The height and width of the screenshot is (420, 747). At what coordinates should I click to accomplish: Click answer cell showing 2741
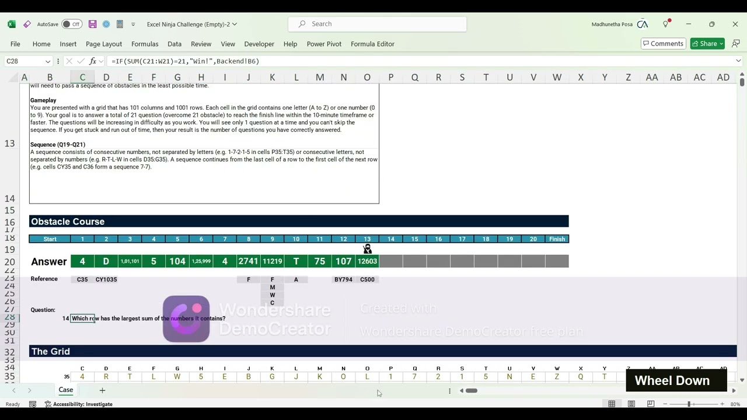pyautogui.click(x=248, y=261)
